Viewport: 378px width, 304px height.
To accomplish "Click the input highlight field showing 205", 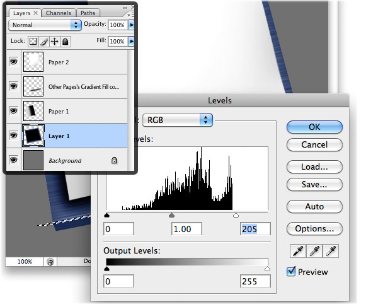I will pos(255,229).
